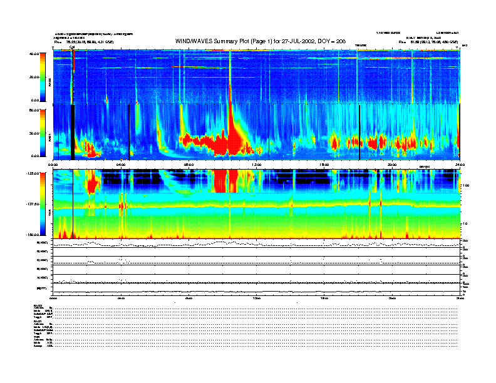
Task: Click 00:00 time label under RAD1 panel
Action: coord(53,165)
